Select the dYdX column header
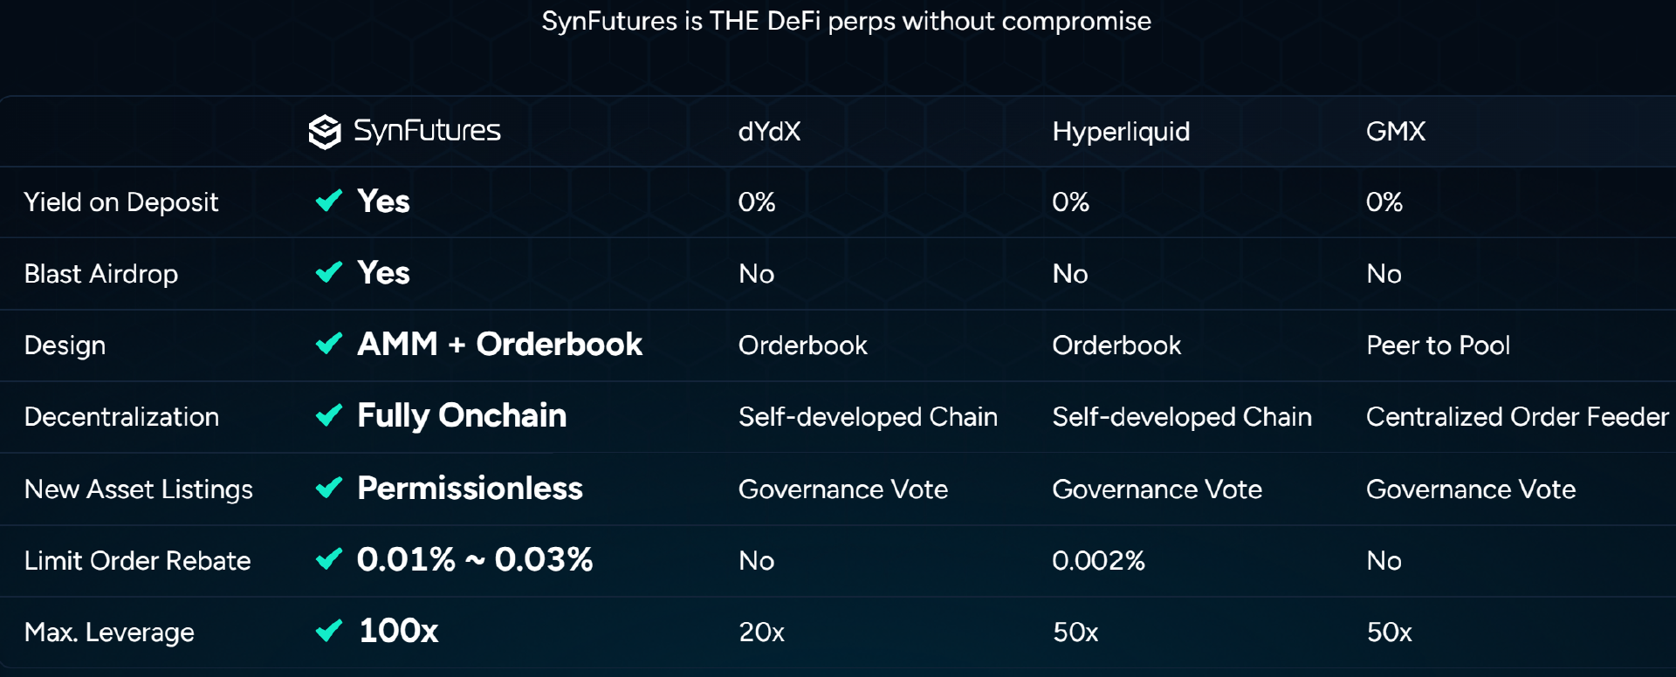Viewport: 1676px width, 677px height. pyautogui.click(x=769, y=132)
